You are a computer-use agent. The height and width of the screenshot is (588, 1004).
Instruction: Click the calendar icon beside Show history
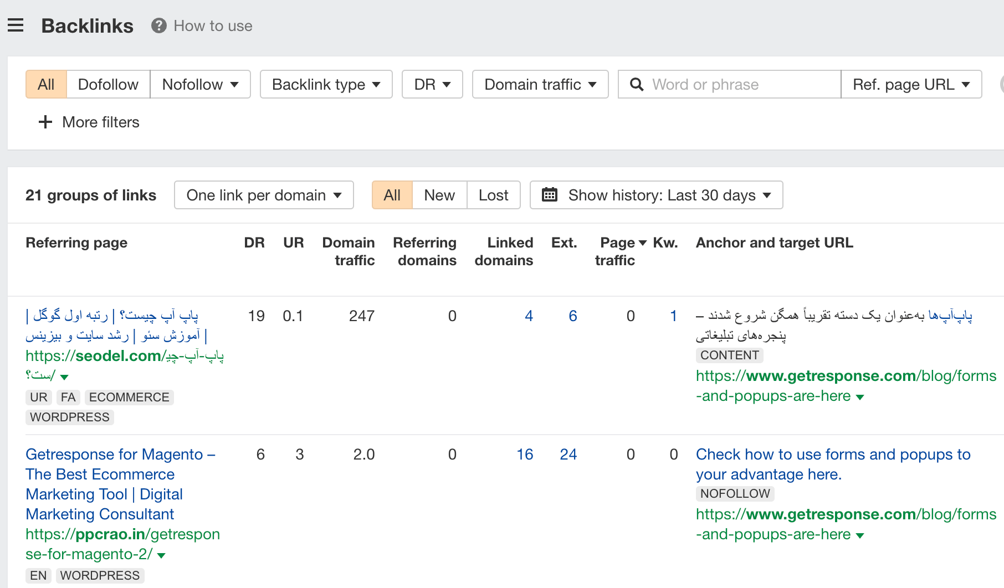(x=549, y=195)
